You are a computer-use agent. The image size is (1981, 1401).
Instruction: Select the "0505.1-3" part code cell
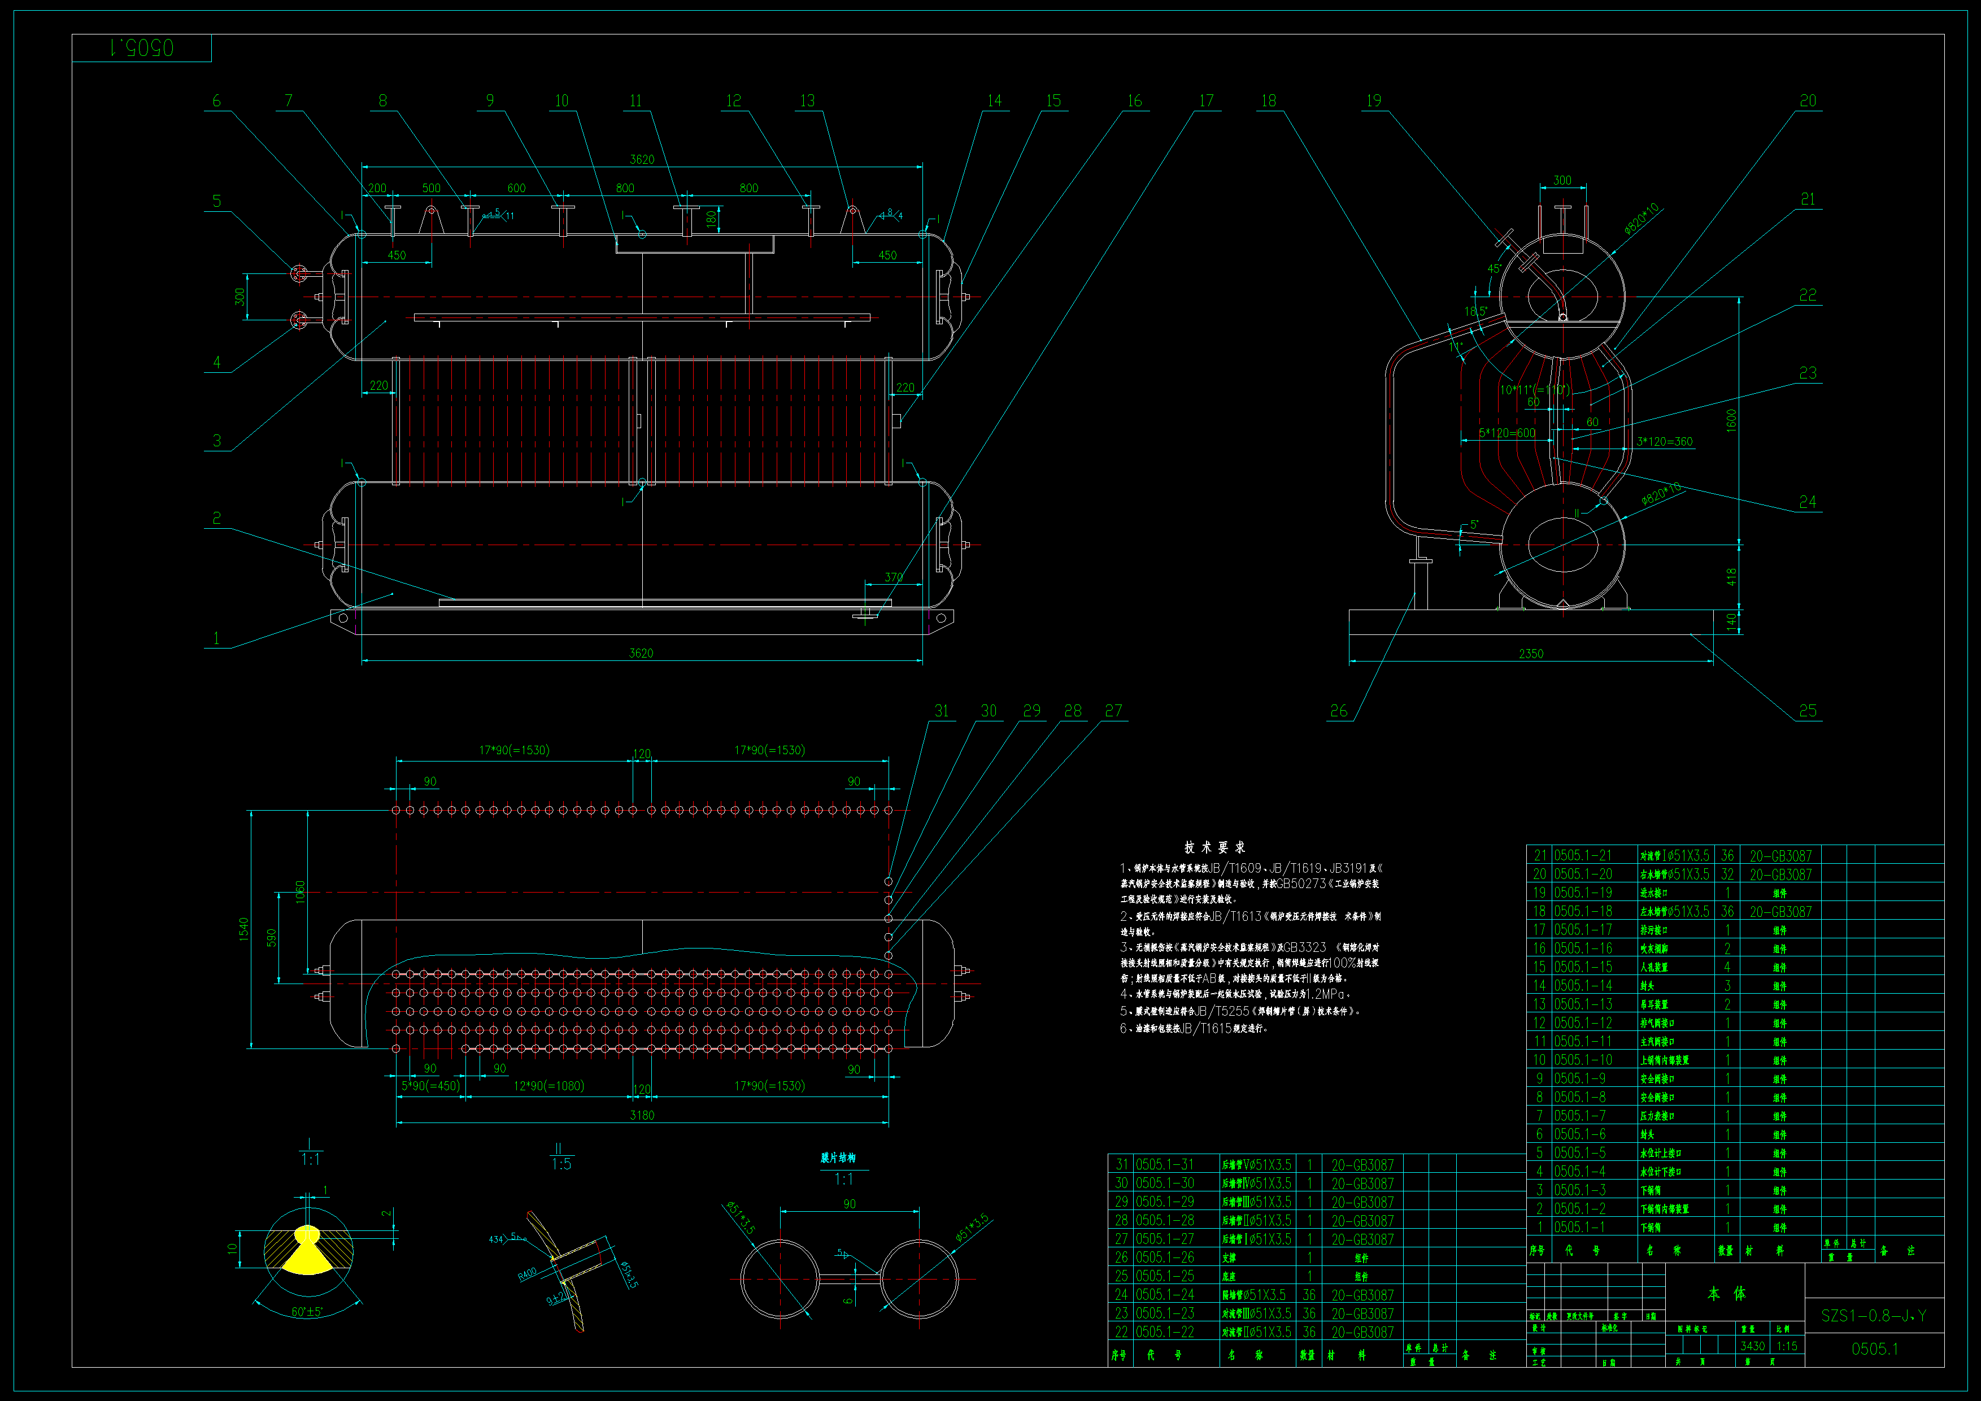tap(1579, 1190)
